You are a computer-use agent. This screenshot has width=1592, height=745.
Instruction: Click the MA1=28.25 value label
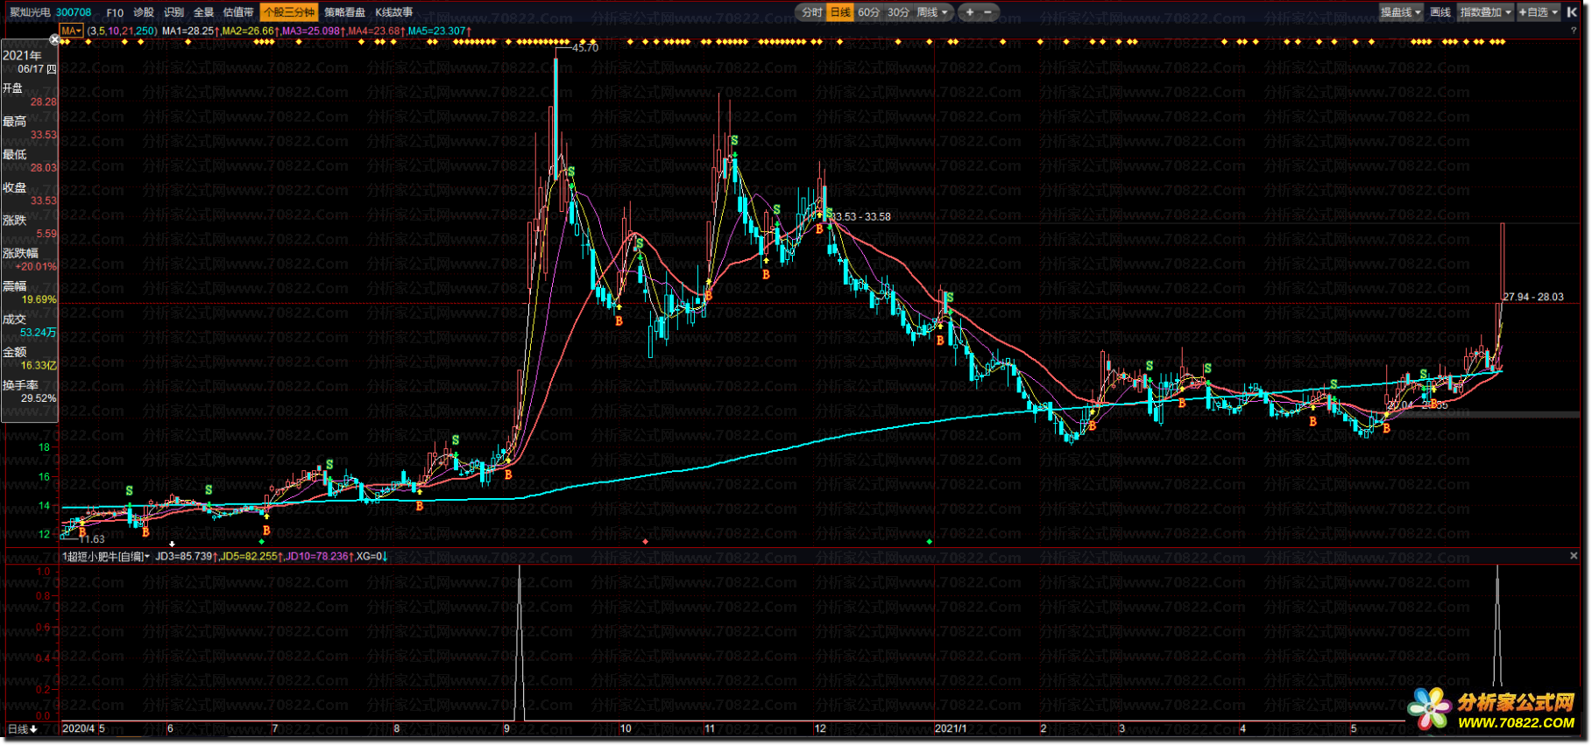[x=189, y=31]
